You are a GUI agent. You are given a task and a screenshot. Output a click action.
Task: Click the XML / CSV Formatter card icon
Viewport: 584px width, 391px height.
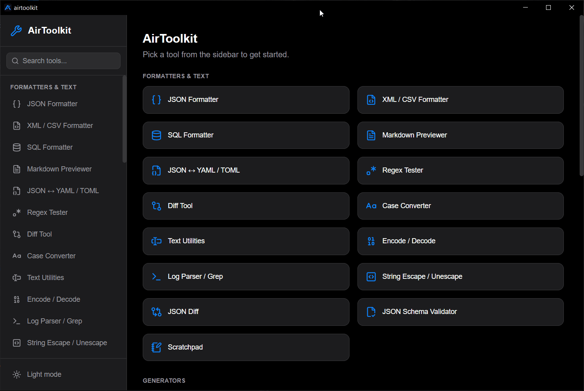pyautogui.click(x=371, y=100)
